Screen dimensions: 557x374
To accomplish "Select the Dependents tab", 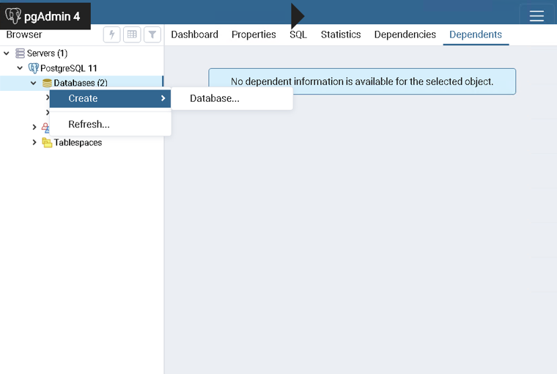I will click(x=476, y=34).
